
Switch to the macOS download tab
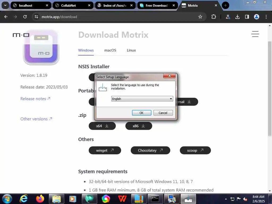pyautogui.click(x=110, y=50)
